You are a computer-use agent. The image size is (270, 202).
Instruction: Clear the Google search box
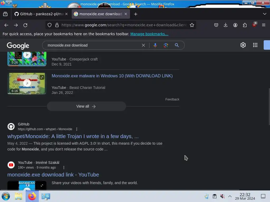[x=143, y=45]
